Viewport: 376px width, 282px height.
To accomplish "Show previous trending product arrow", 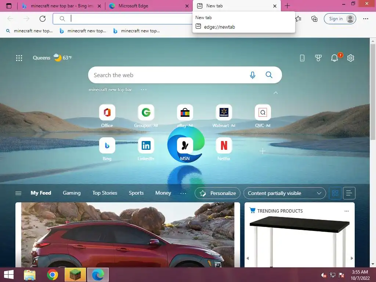I will pos(248,258).
